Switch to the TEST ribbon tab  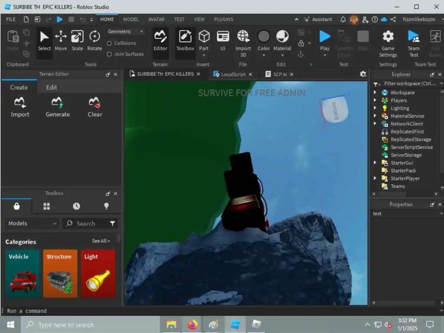179,19
